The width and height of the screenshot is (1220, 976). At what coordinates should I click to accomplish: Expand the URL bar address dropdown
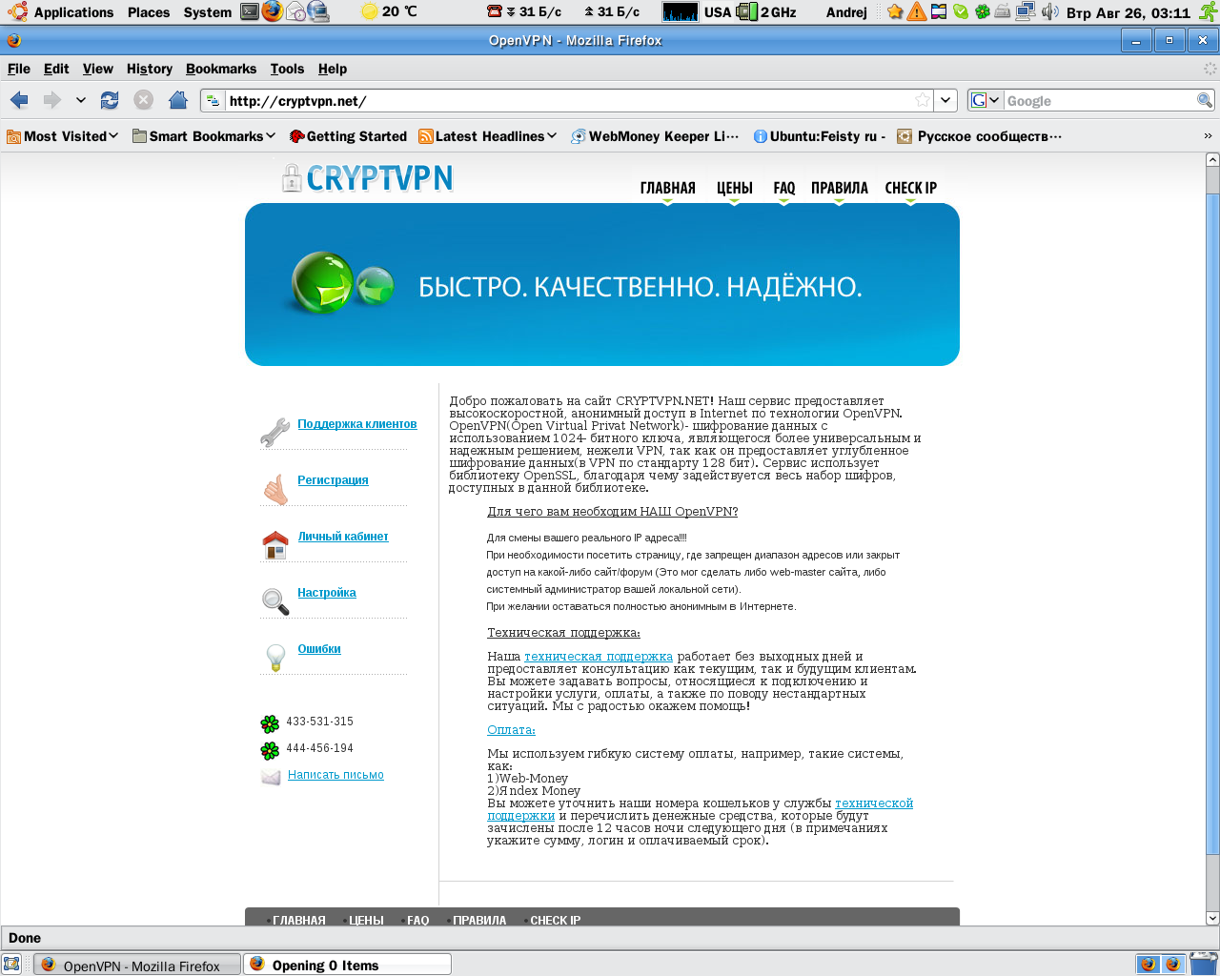[x=945, y=100]
